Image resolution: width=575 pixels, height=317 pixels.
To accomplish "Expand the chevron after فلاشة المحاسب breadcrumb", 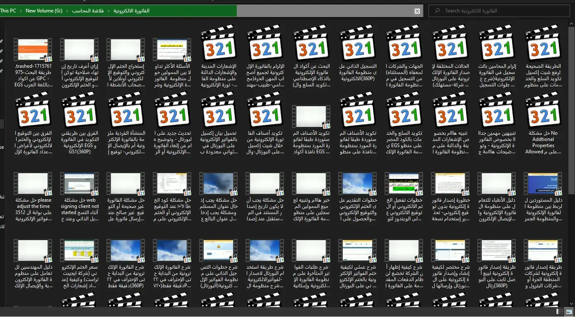I will 108,11.
